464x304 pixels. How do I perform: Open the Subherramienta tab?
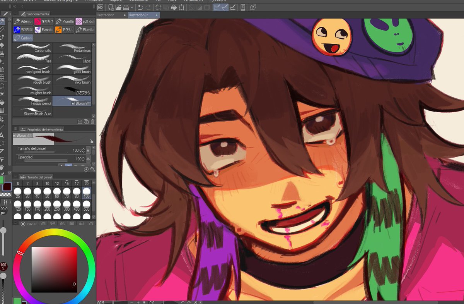click(x=35, y=13)
